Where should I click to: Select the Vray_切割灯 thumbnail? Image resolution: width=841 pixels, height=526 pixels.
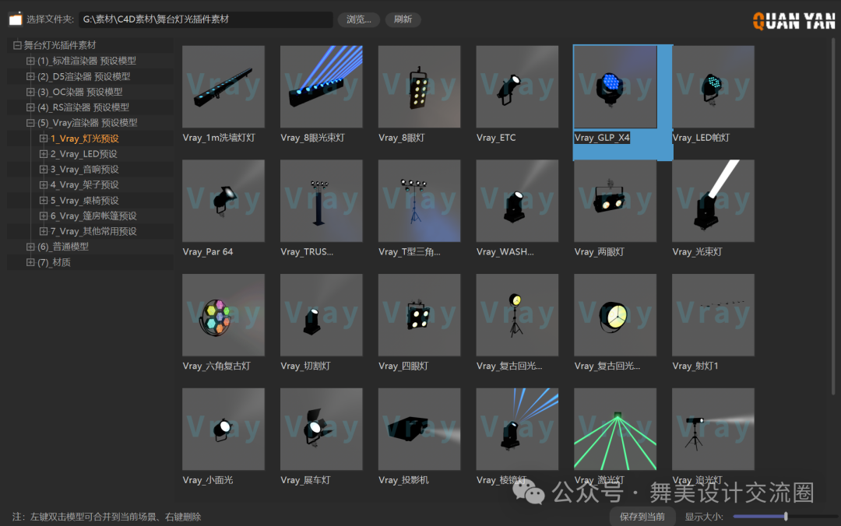(x=322, y=314)
